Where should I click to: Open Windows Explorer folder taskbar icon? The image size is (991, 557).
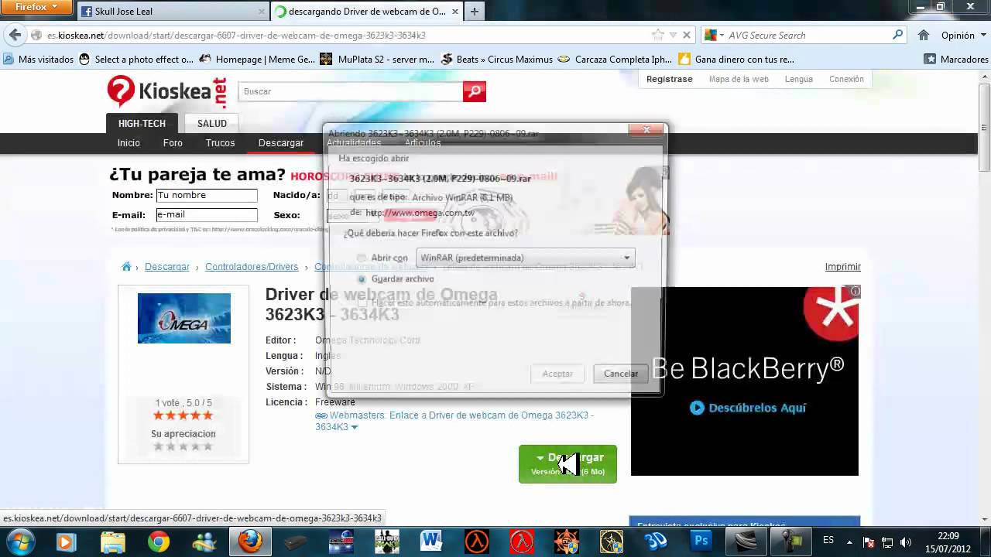pos(112,542)
